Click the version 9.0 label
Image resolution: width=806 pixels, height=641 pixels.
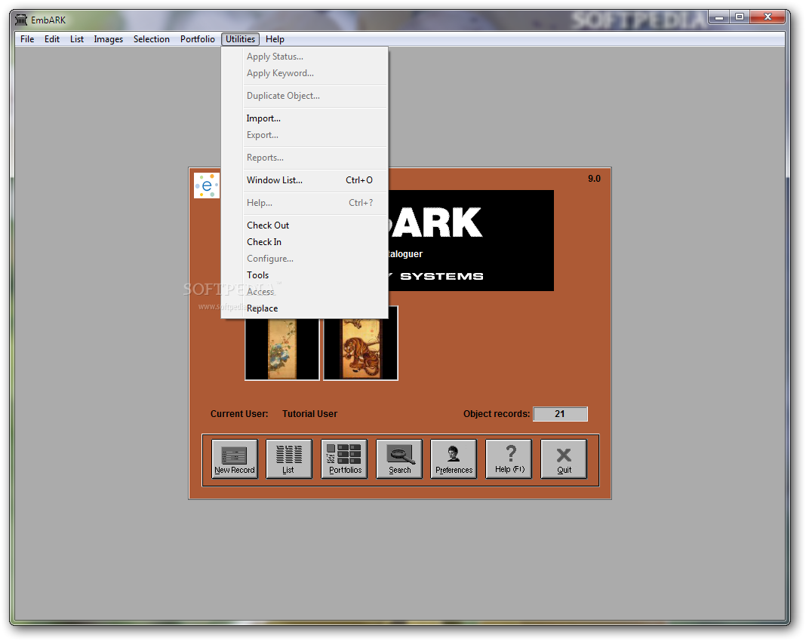coord(594,179)
